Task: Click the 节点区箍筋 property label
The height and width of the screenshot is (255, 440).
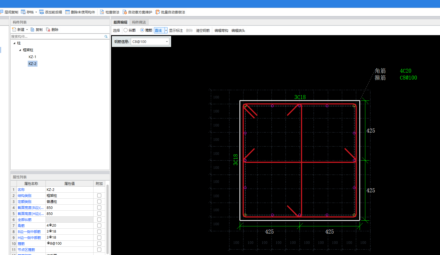Action: point(26,250)
